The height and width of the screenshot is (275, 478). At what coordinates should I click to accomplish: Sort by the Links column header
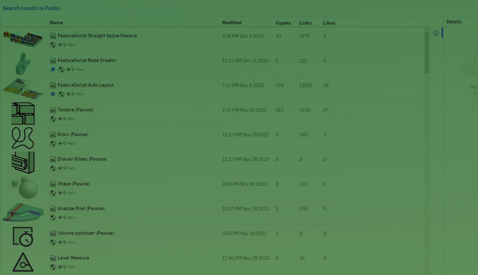[305, 23]
